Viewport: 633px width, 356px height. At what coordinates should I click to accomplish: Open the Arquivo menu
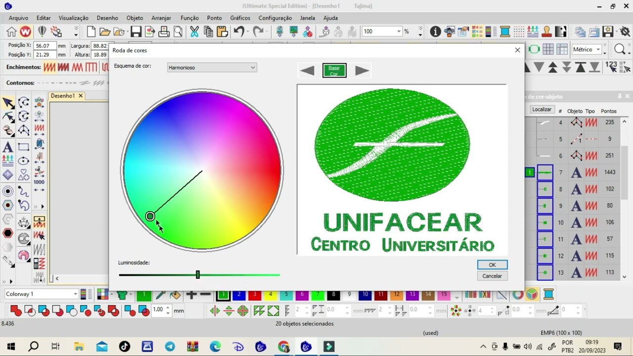[x=18, y=18]
